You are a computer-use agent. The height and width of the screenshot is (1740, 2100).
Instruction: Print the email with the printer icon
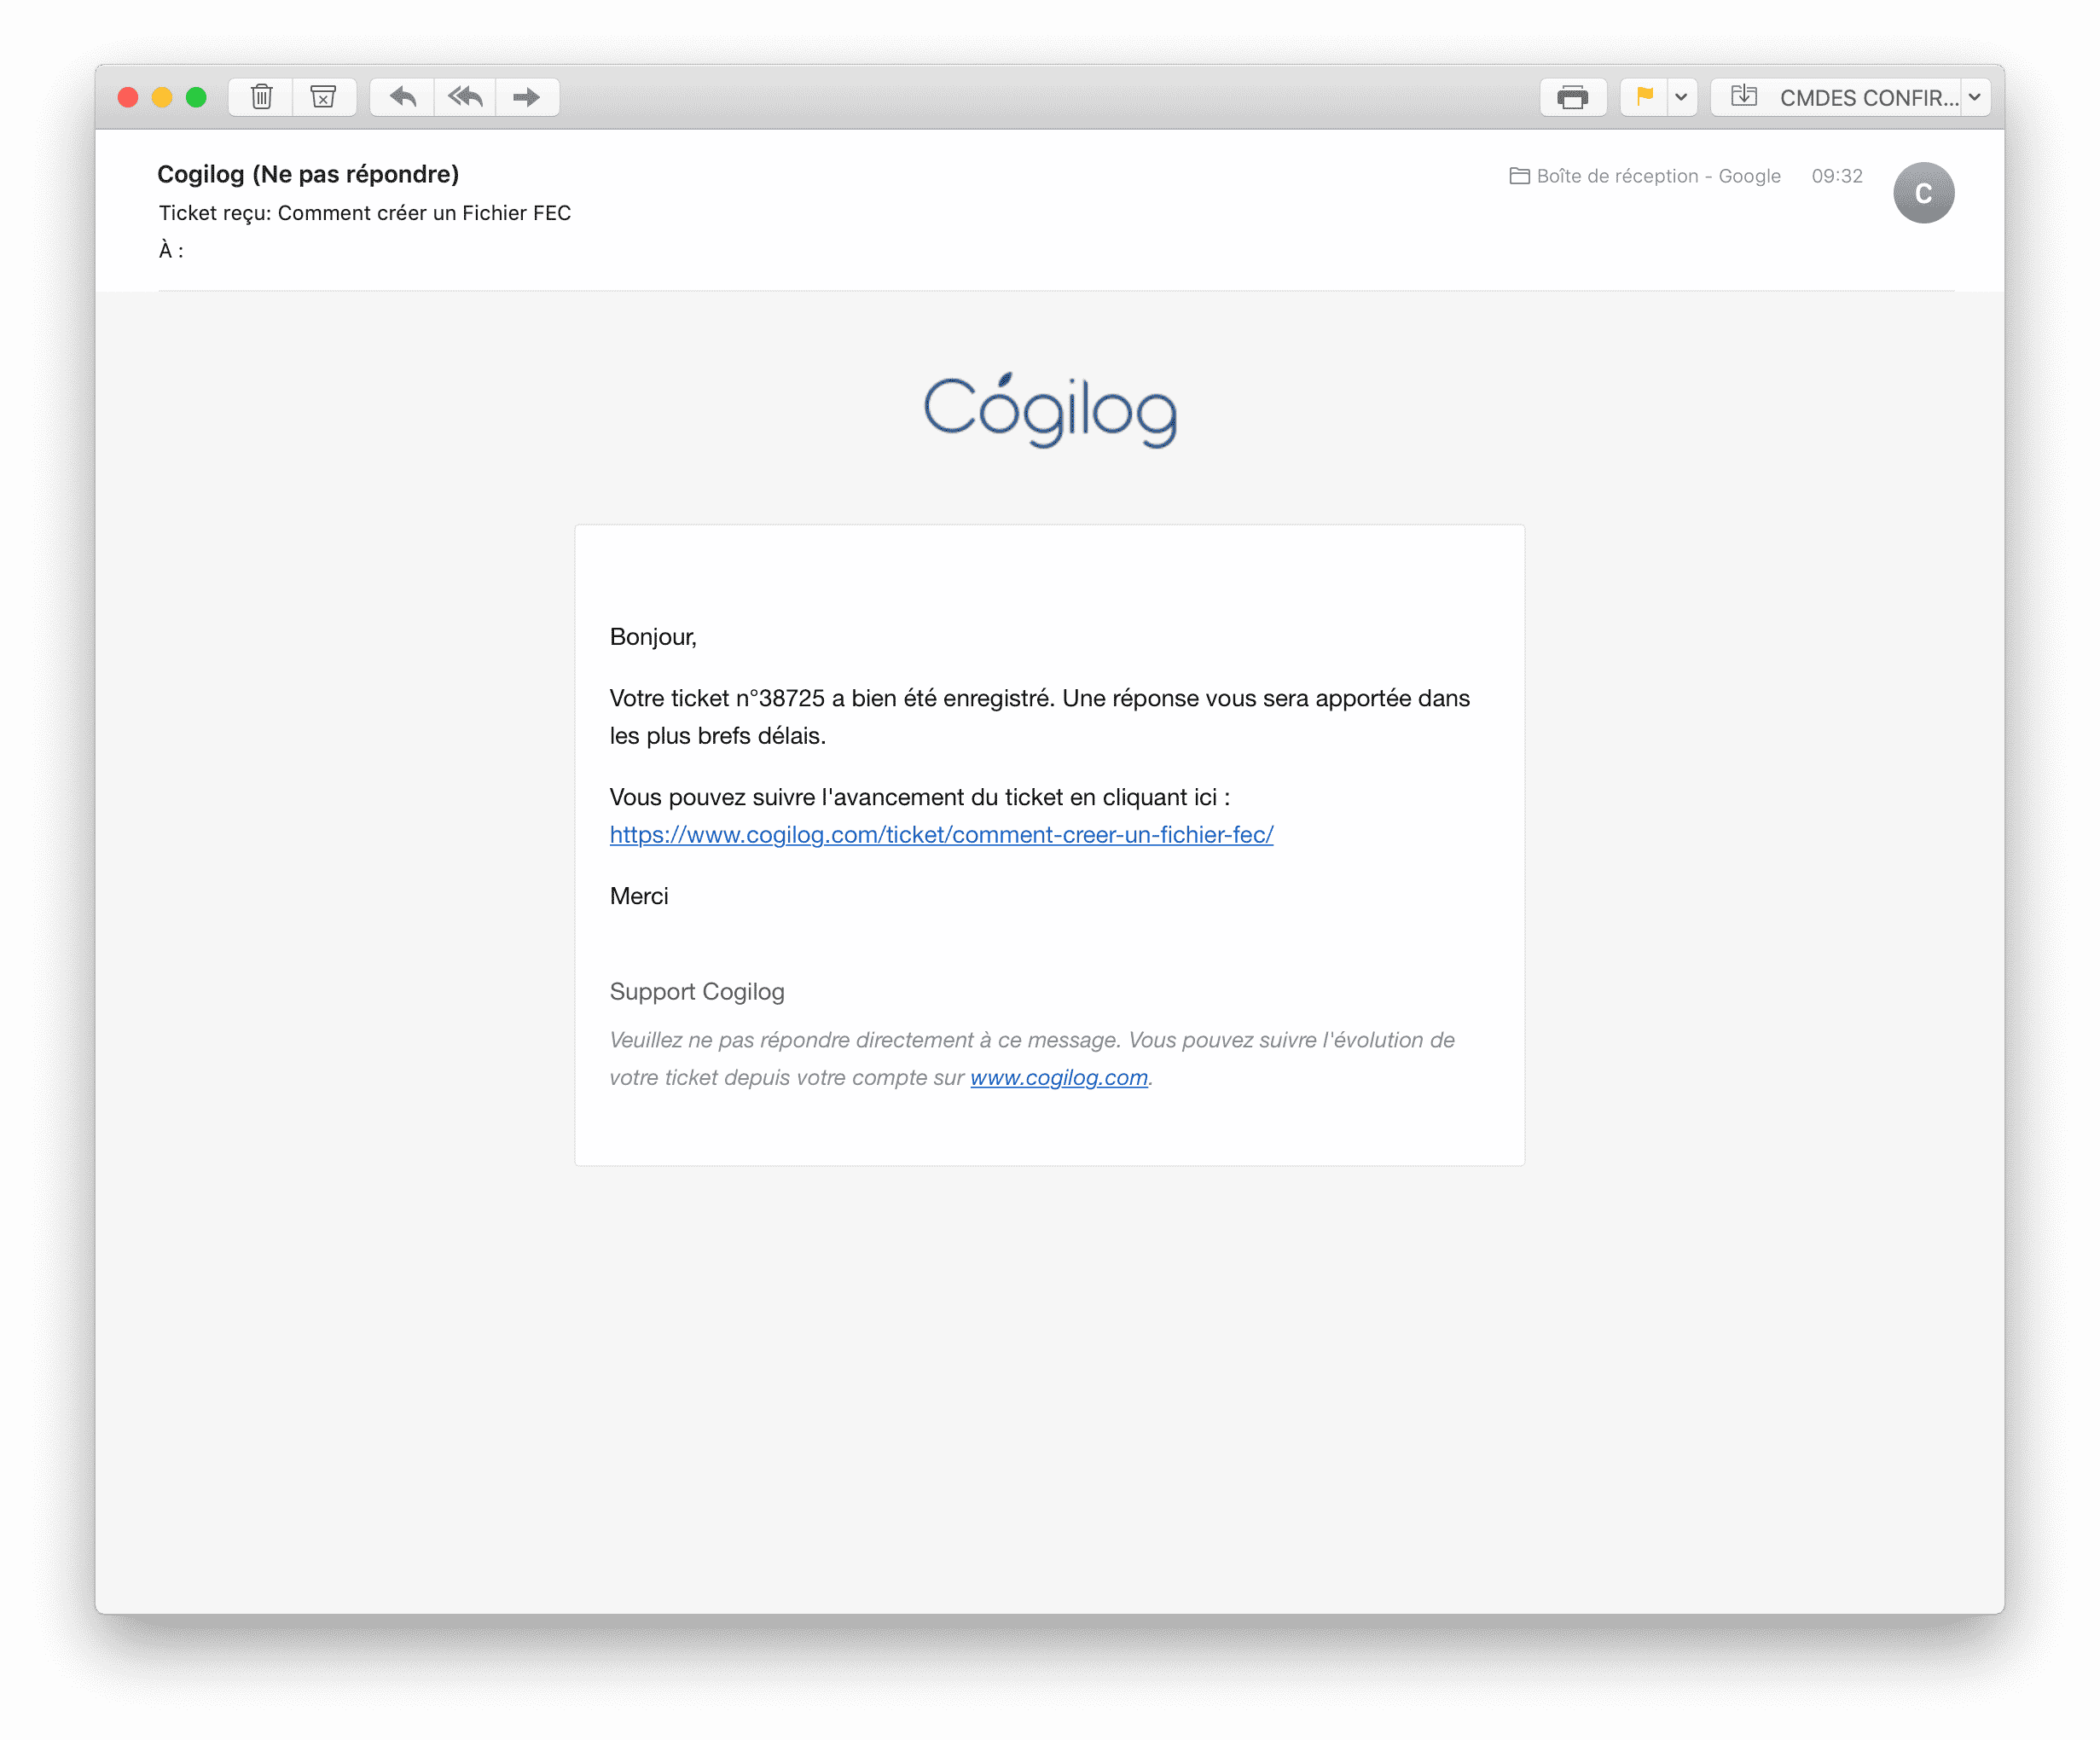pyautogui.click(x=1572, y=97)
